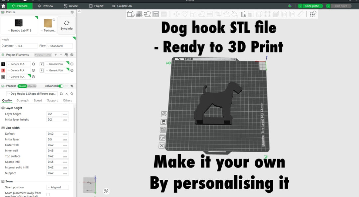Add a new object with Add cube icon
The height and width of the screenshot is (197, 359).
coord(131,14)
